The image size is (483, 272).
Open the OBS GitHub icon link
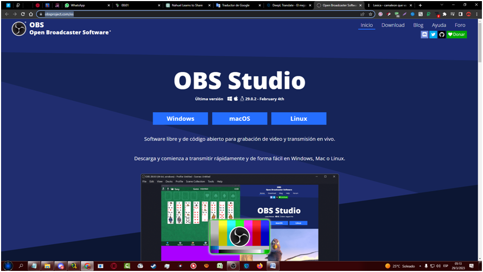coord(442,35)
